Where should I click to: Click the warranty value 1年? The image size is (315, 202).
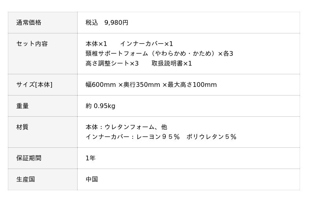(x=91, y=158)
